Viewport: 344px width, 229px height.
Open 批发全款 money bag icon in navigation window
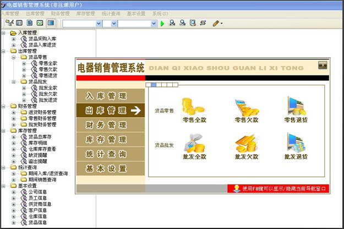pos(194,143)
